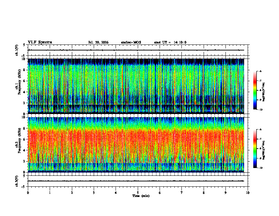Click the "station=MOS" header label
279x216 pixels.
pos(131,42)
